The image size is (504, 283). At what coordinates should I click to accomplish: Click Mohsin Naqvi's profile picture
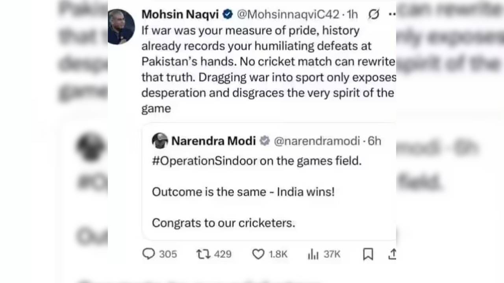(x=121, y=27)
